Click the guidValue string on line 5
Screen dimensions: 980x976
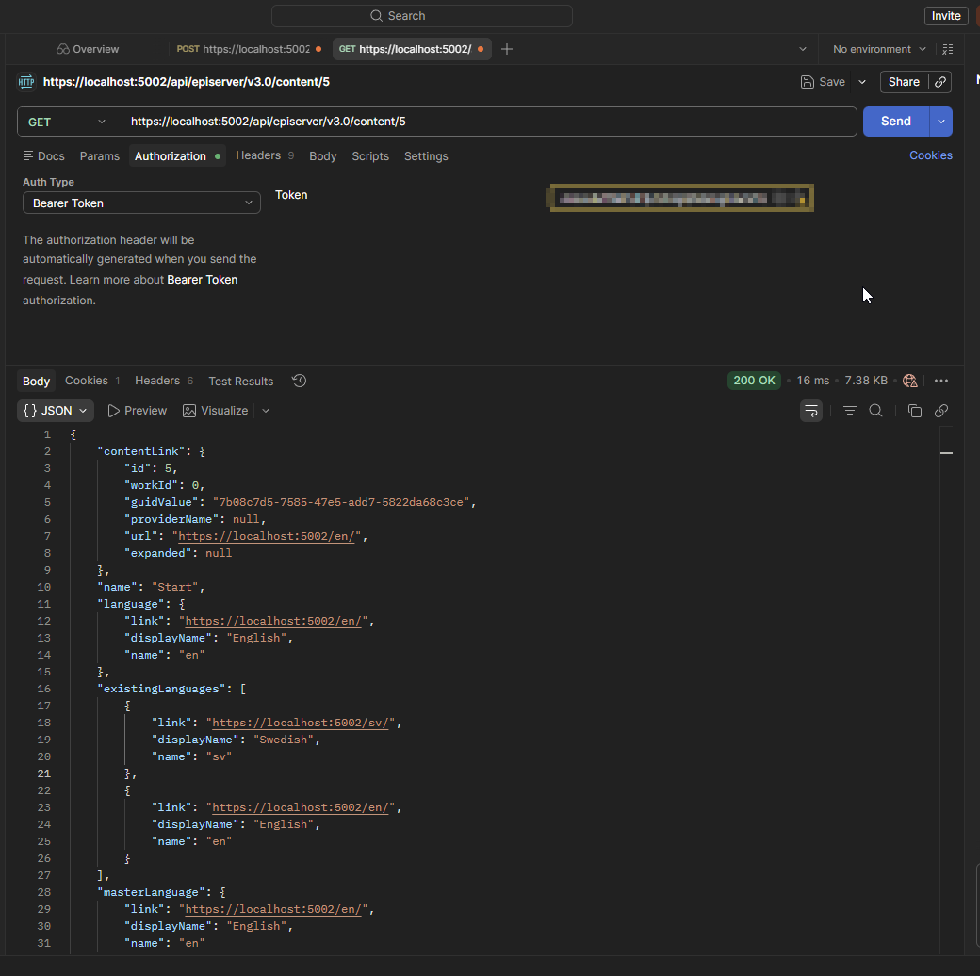(340, 502)
